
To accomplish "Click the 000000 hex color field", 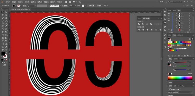I will [190, 74].
